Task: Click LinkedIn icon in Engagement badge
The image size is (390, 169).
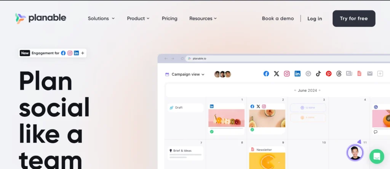Action: tap(76, 53)
